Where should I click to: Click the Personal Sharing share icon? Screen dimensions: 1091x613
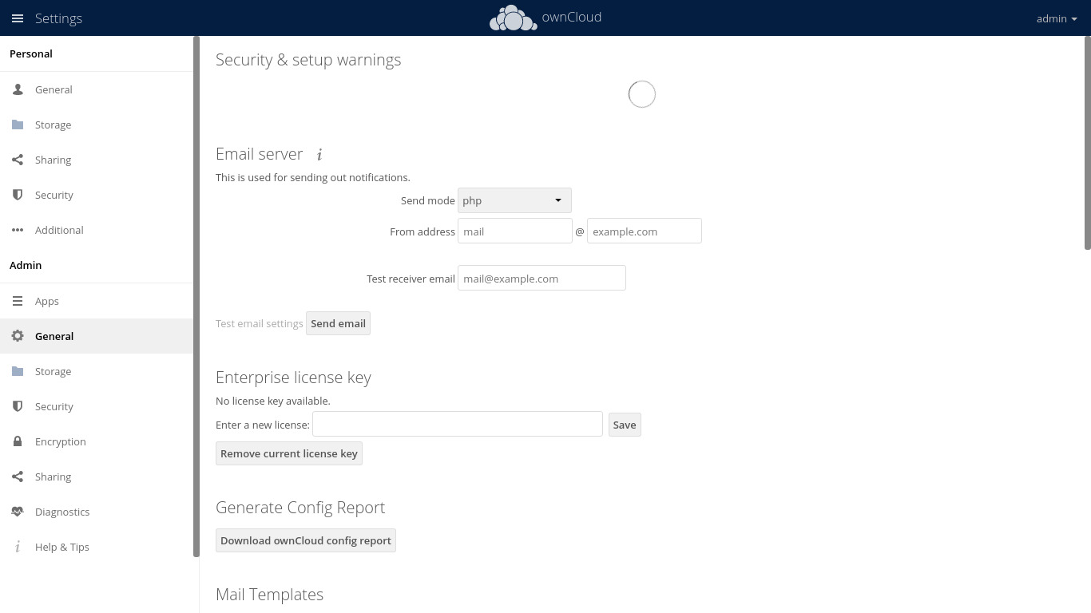[18, 160]
